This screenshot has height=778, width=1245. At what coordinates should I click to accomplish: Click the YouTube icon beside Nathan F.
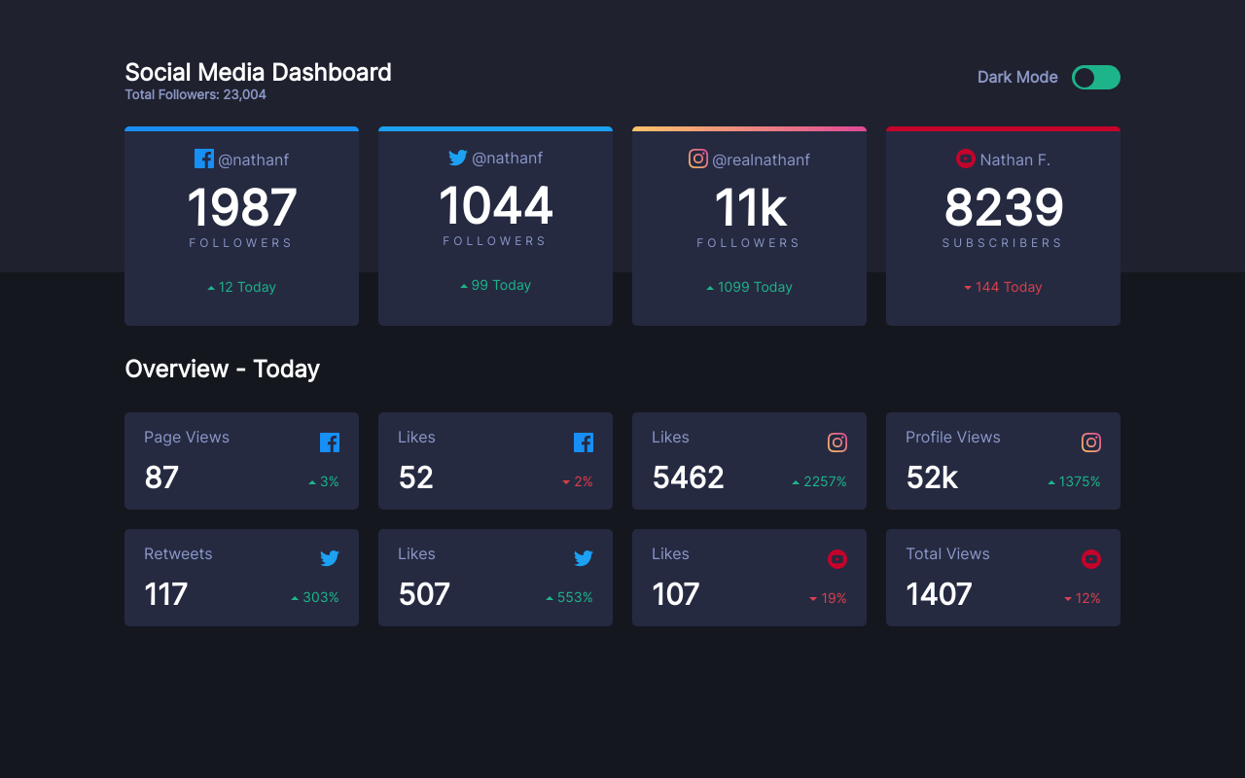click(x=966, y=159)
